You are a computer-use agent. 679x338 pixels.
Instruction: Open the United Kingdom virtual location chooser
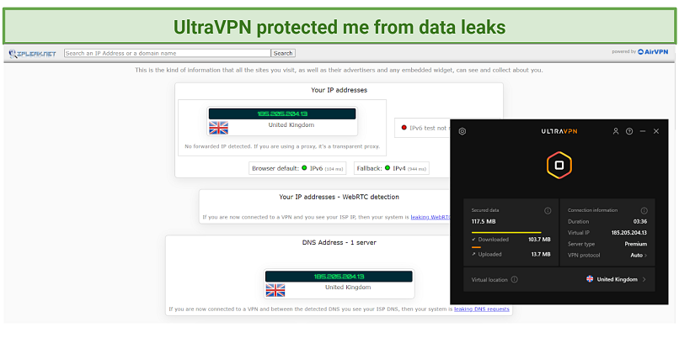(618, 279)
